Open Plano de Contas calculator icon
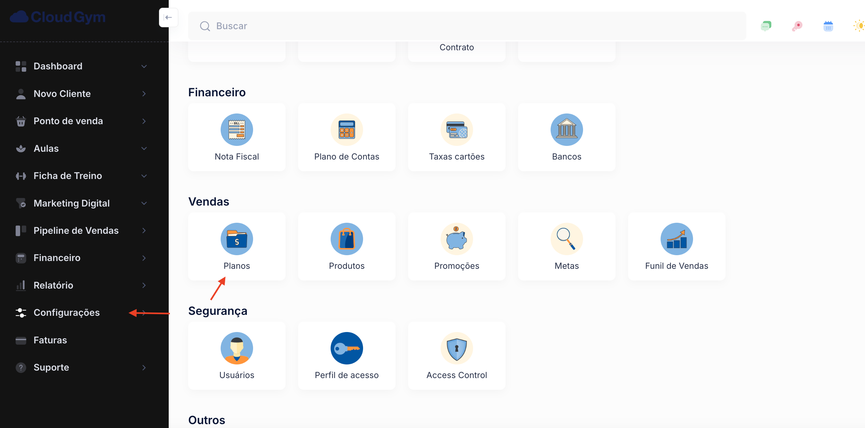The image size is (865, 428). coord(346,130)
